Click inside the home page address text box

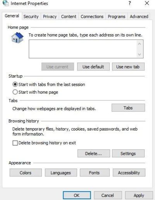click(83, 49)
